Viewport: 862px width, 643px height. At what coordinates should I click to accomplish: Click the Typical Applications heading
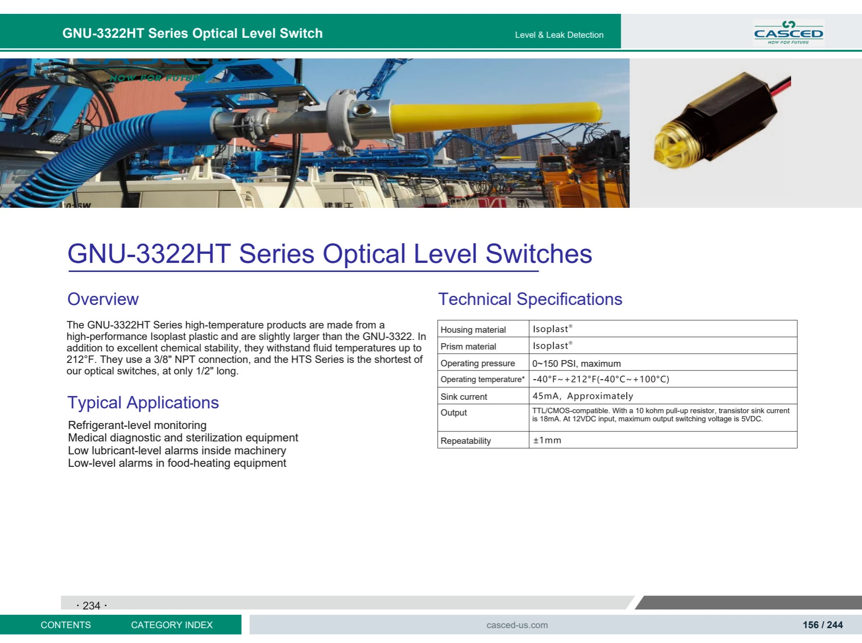pyautogui.click(x=143, y=403)
